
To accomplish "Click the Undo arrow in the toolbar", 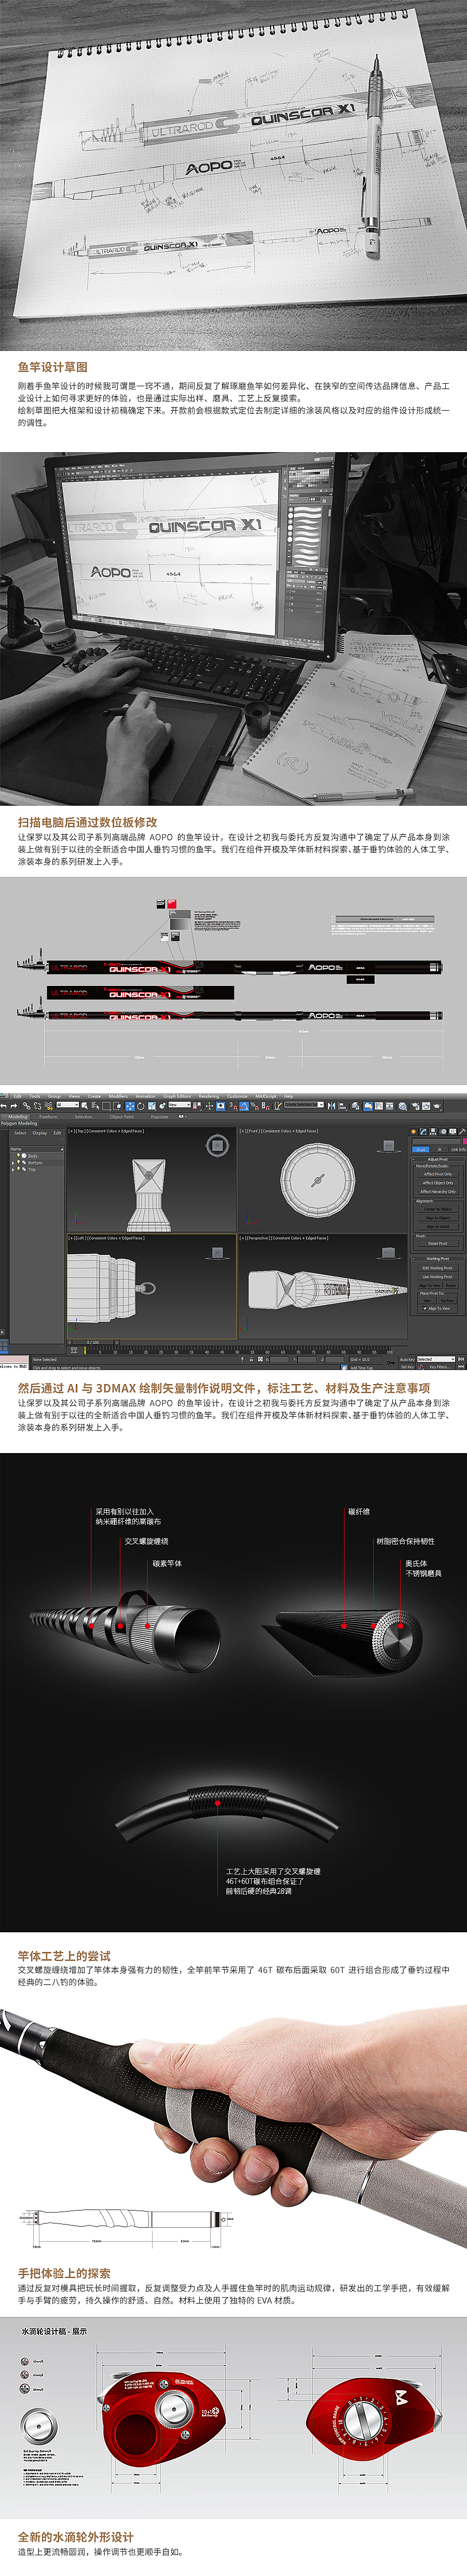I will point(3,1106).
